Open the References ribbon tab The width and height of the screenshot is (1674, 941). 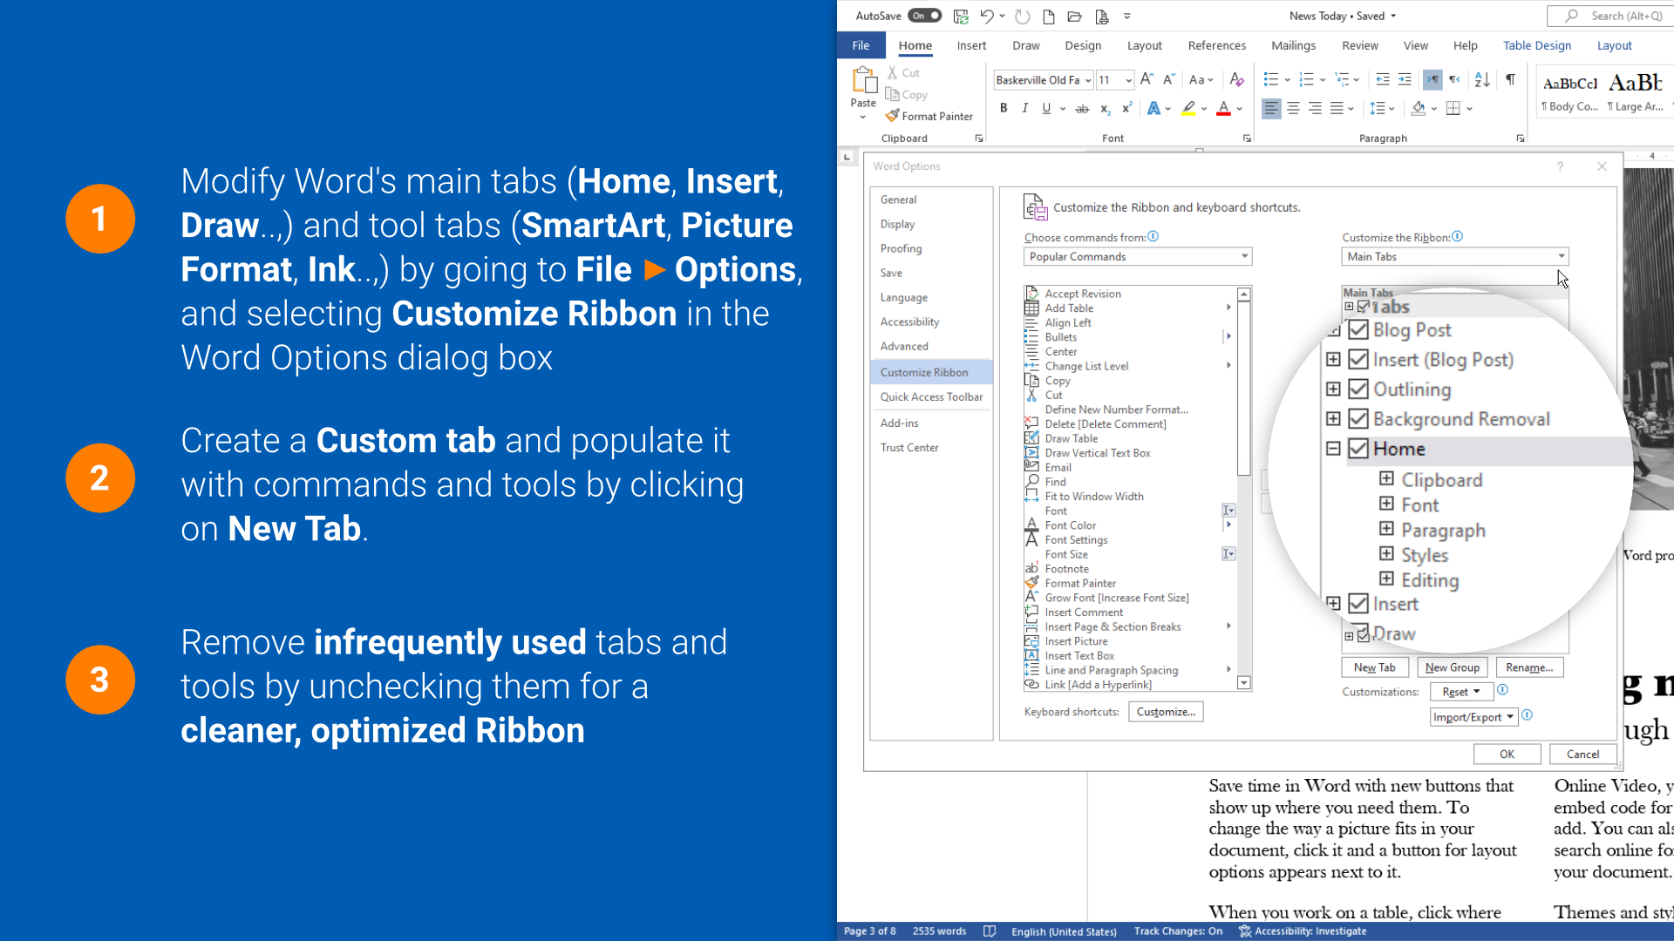[1216, 45]
